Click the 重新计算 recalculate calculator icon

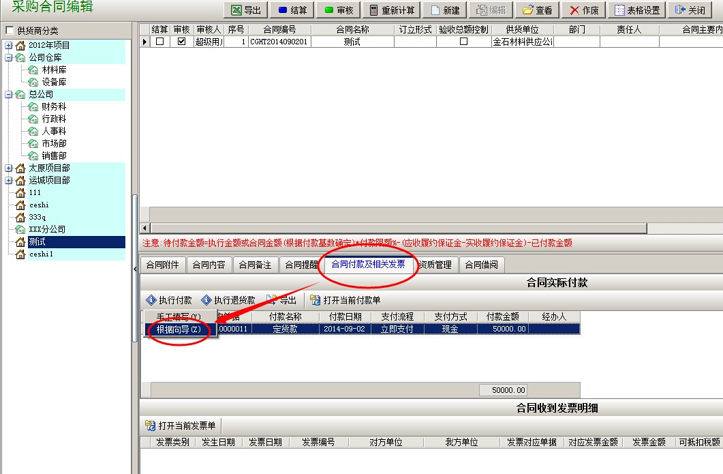coord(373,10)
